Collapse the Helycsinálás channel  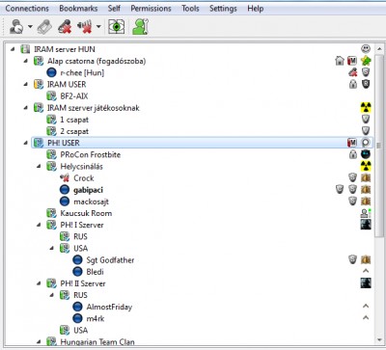coord(39,166)
